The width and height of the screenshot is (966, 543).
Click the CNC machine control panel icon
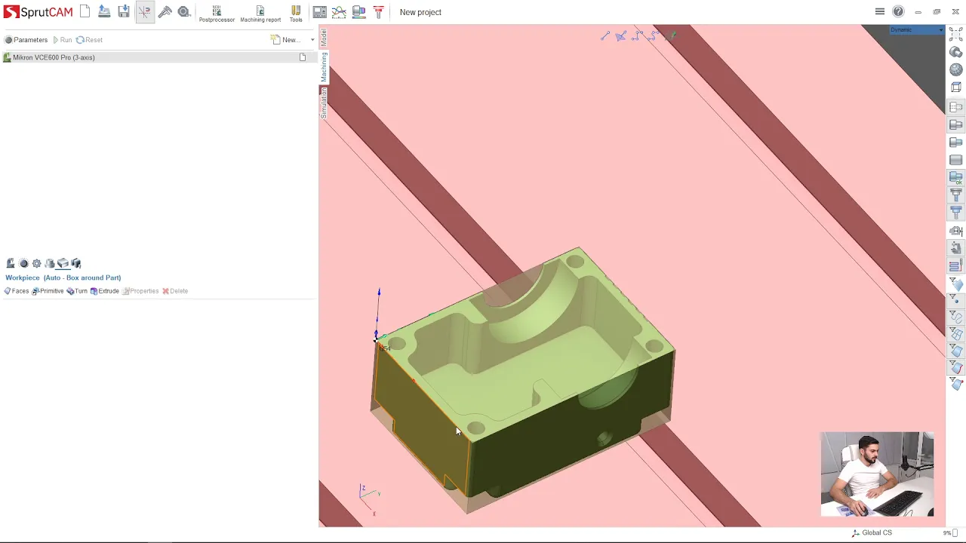pos(320,12)
